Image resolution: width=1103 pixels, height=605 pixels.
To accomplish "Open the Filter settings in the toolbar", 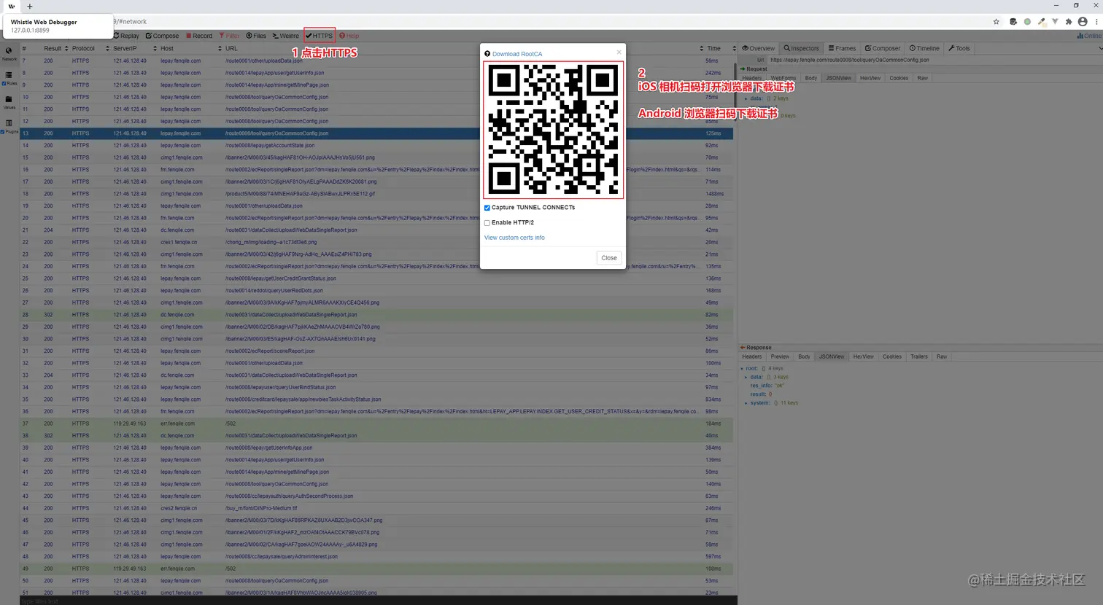I will (230, 36).
